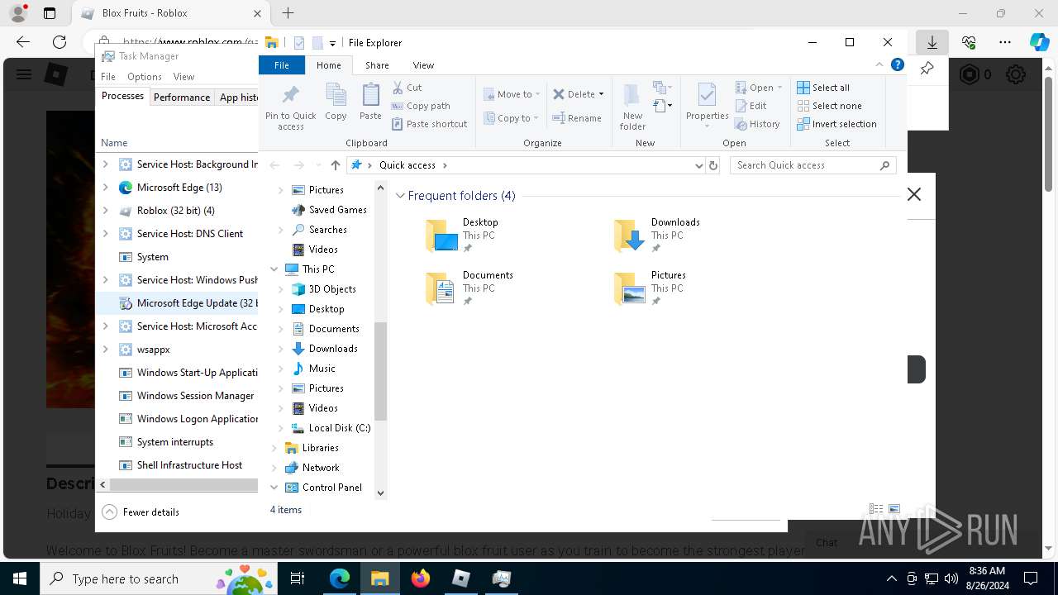Refresh the Quick access address bar

point(713,165)
